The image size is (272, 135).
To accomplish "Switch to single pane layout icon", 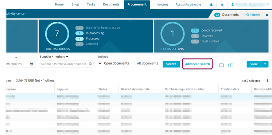I will tap(222, 65).
